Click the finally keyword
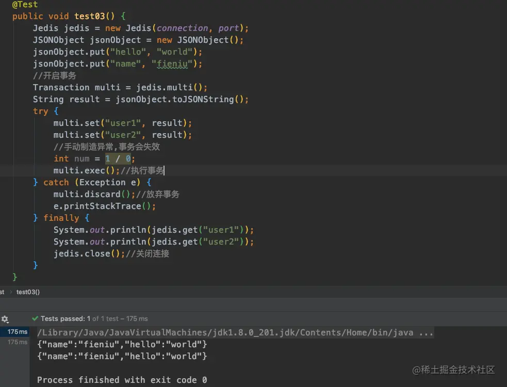This screenshot has width=507, height=387. tap(61, 218)
